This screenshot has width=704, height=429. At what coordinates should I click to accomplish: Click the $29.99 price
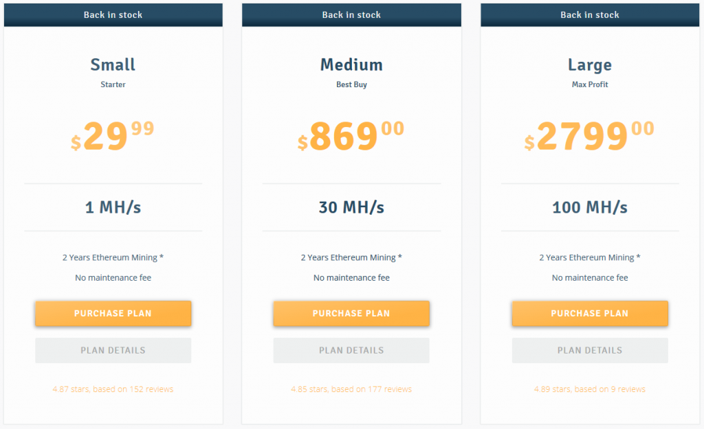click(x=113, y=135)
